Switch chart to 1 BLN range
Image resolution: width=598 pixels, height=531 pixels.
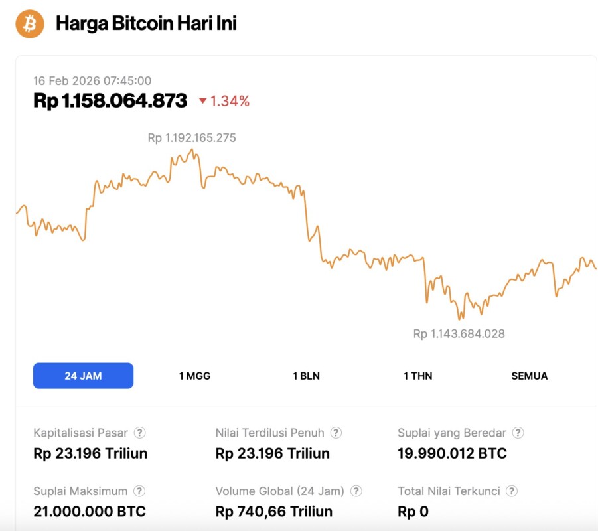[306, 376]
